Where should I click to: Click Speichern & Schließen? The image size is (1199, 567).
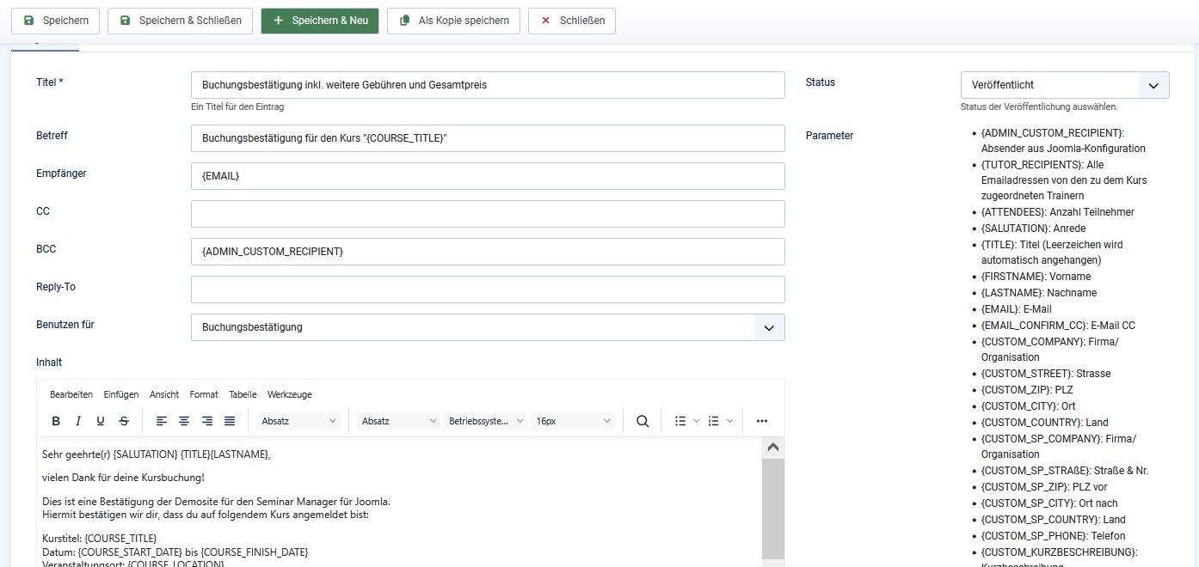(x=179, y=21)
